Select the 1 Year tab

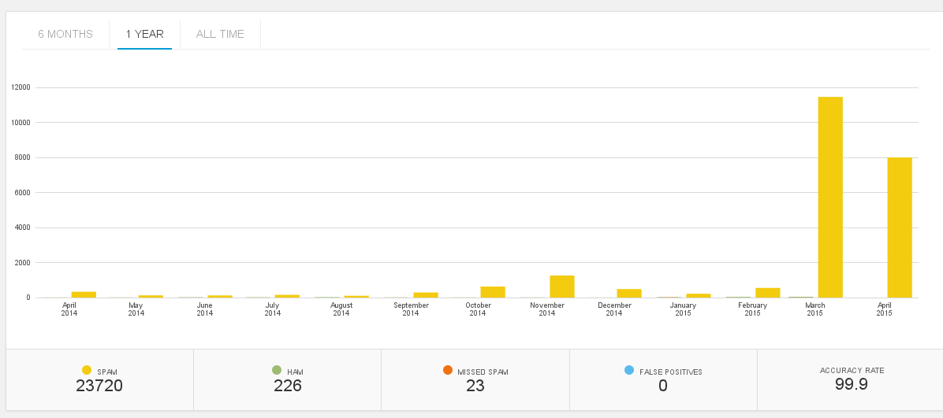coord(144,34)
